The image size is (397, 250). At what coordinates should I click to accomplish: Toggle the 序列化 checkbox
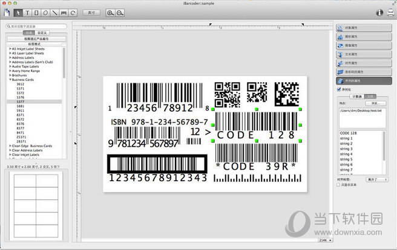click(338, 89)
